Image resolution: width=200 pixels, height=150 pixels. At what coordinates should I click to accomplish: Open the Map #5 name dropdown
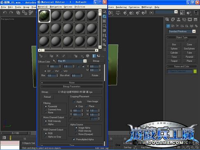pos(85,61)
